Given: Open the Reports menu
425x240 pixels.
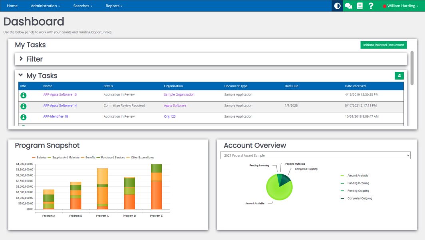Looking at the screenshot, I should [113, 6].
